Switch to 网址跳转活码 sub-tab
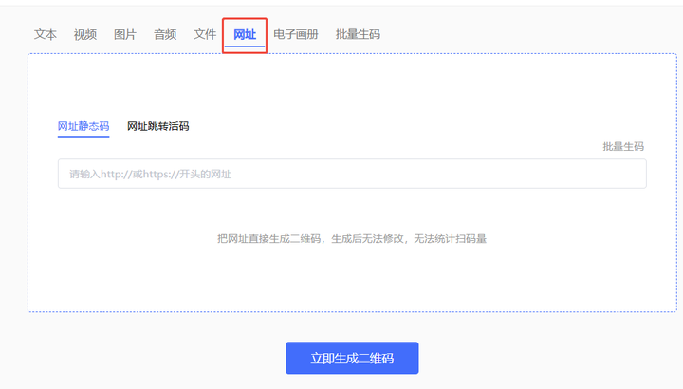 click(x=158, y=126)
